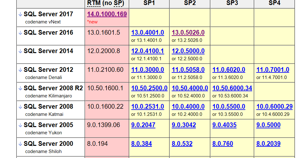
Task: Open the 12.0.4100.1 build link
Action: (x=148, y=51)
